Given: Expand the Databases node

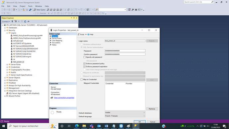Looking at the screenshot, I should point(5,28).
